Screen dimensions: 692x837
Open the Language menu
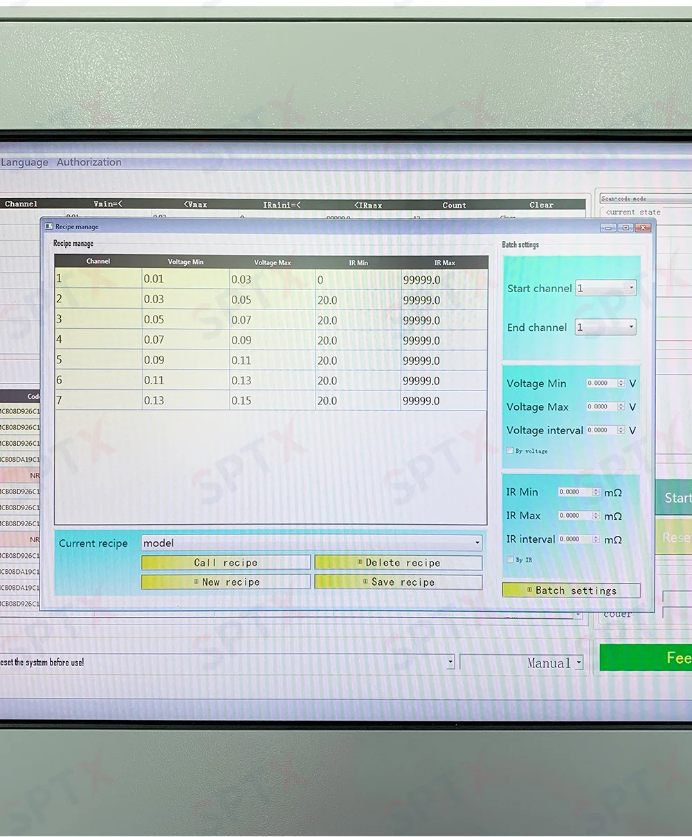(25, 162)
